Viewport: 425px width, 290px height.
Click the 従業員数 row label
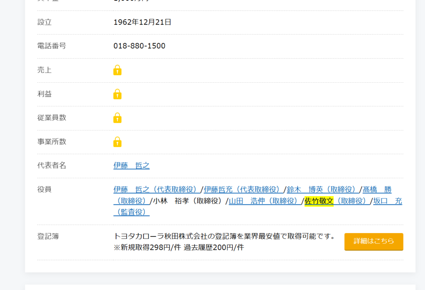tap(51, 118)
